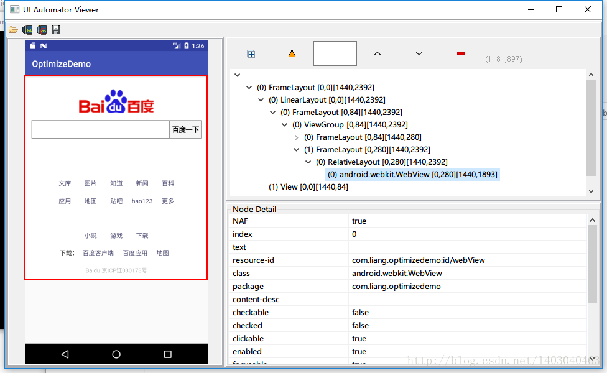
Task: Click the content-desc property label
Action: 256,300
